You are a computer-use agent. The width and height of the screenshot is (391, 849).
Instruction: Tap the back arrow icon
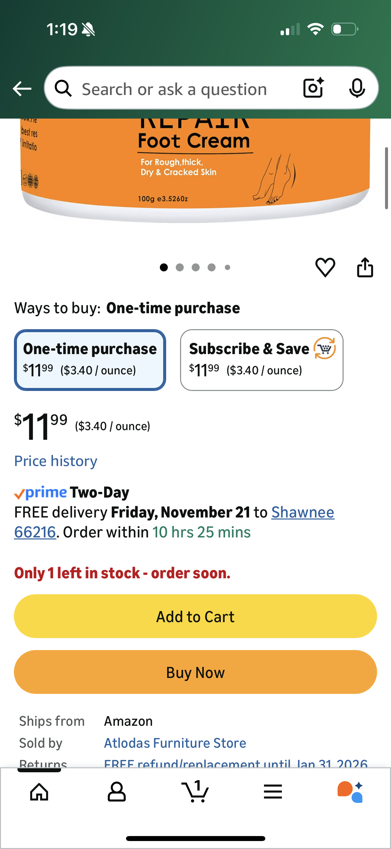click(22, 89)
